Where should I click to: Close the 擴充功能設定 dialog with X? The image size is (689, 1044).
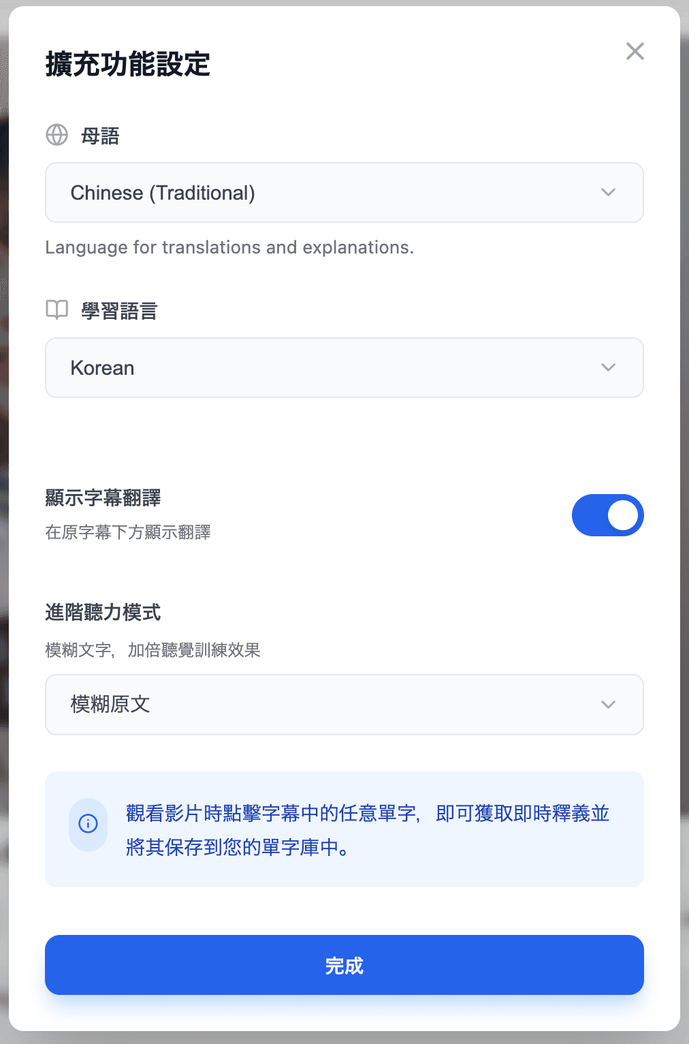(635, 51)
